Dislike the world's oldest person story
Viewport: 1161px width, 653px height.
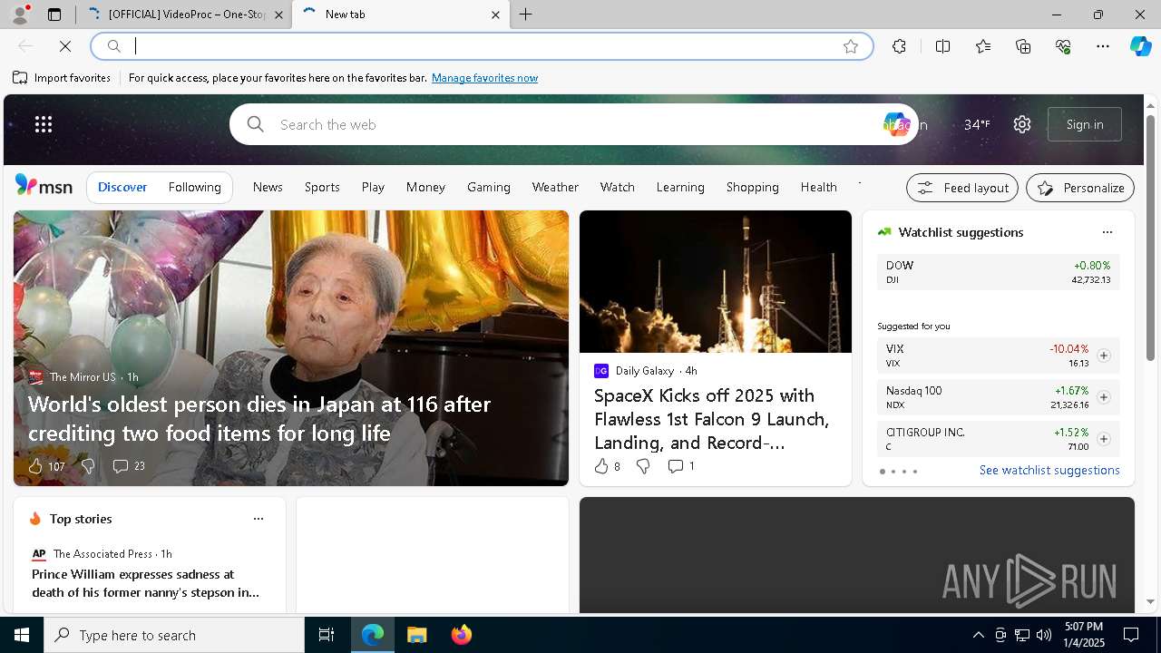(x=88, y=466)
